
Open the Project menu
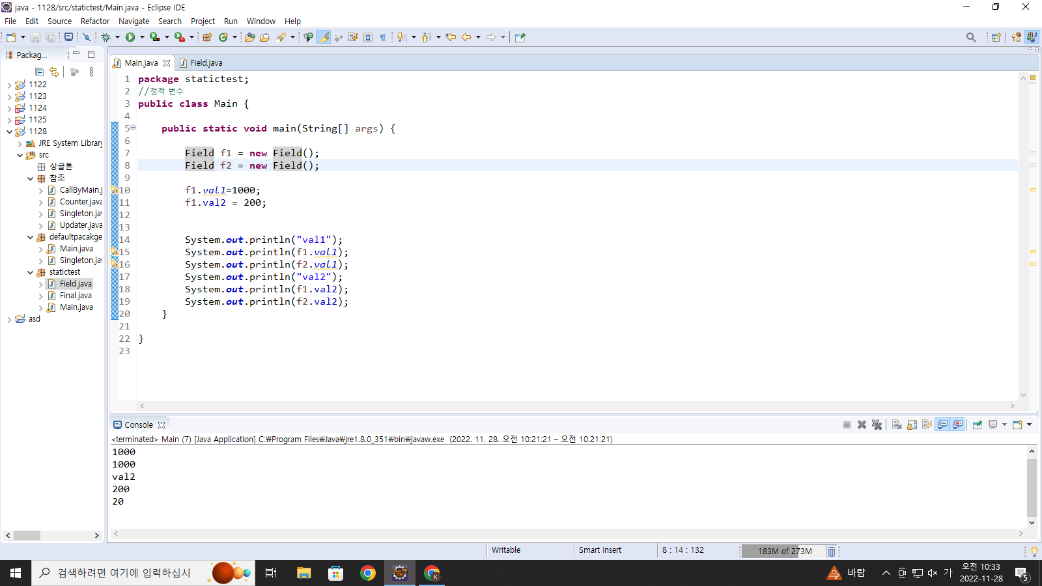[203, 21]
